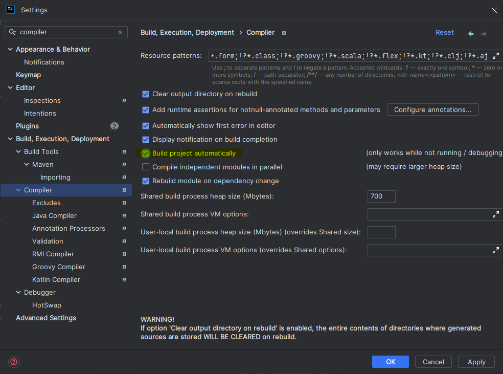This screenshot has height=374, width=503.
Task: Open the Plugins settings page
Action: tap(27, 126)
